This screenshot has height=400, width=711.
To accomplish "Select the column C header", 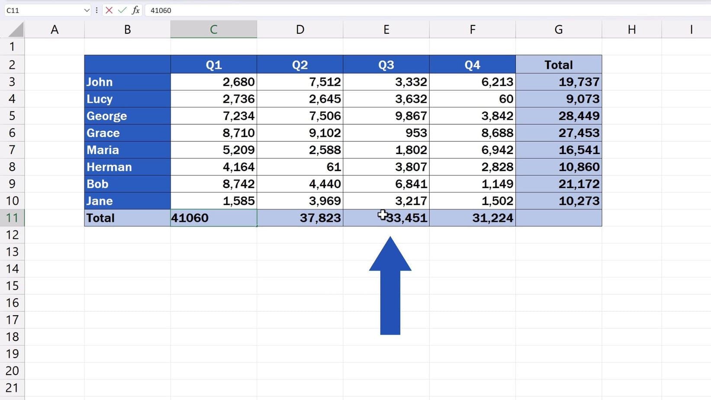I will coord(213,29).
